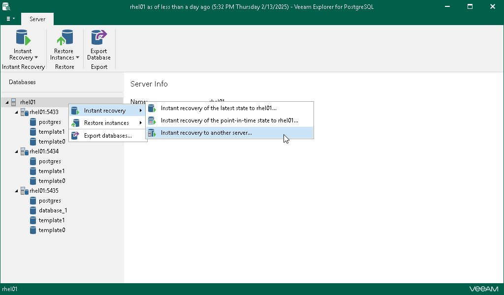Screen dimensions: 504x295
Task: Click the postgres icon under rhel01:5433
Action: point(33,122)
